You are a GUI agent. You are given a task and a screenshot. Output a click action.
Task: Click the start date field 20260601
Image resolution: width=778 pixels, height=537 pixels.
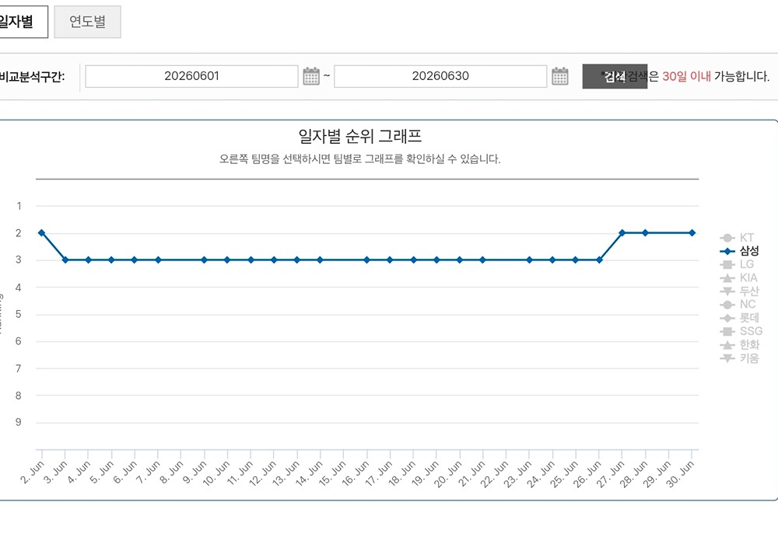pyautogui.click(x=191, y=76)
